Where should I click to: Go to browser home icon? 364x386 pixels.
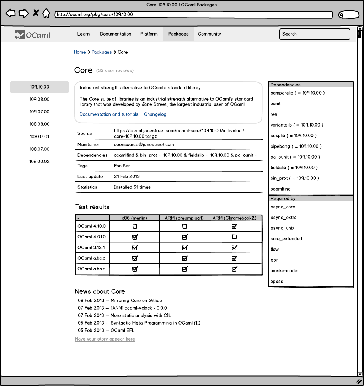click(x=46, y=13)
